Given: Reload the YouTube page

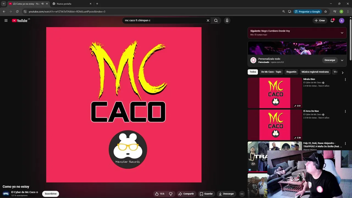Looking at the screenshot, I should (x=17, y=12).
